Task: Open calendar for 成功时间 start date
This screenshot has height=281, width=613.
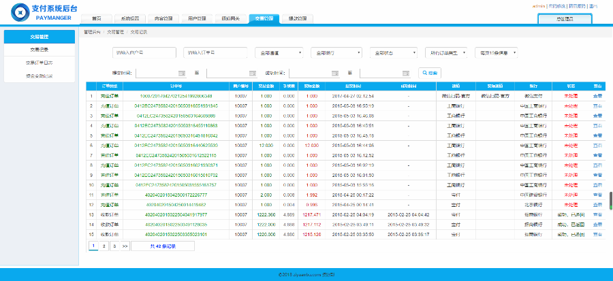Action: click(x=335, y=73)
